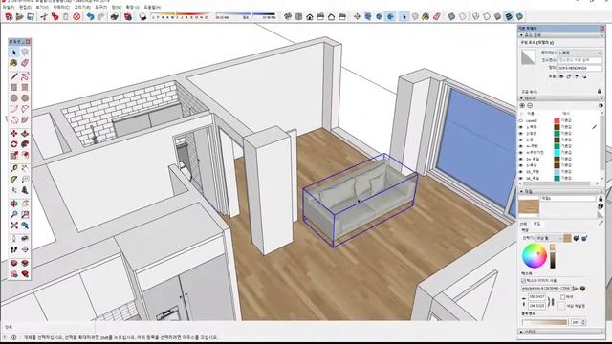Pick the Paint Bucket tool in left toolbar
Screen dimensions: 612x344
14,63
